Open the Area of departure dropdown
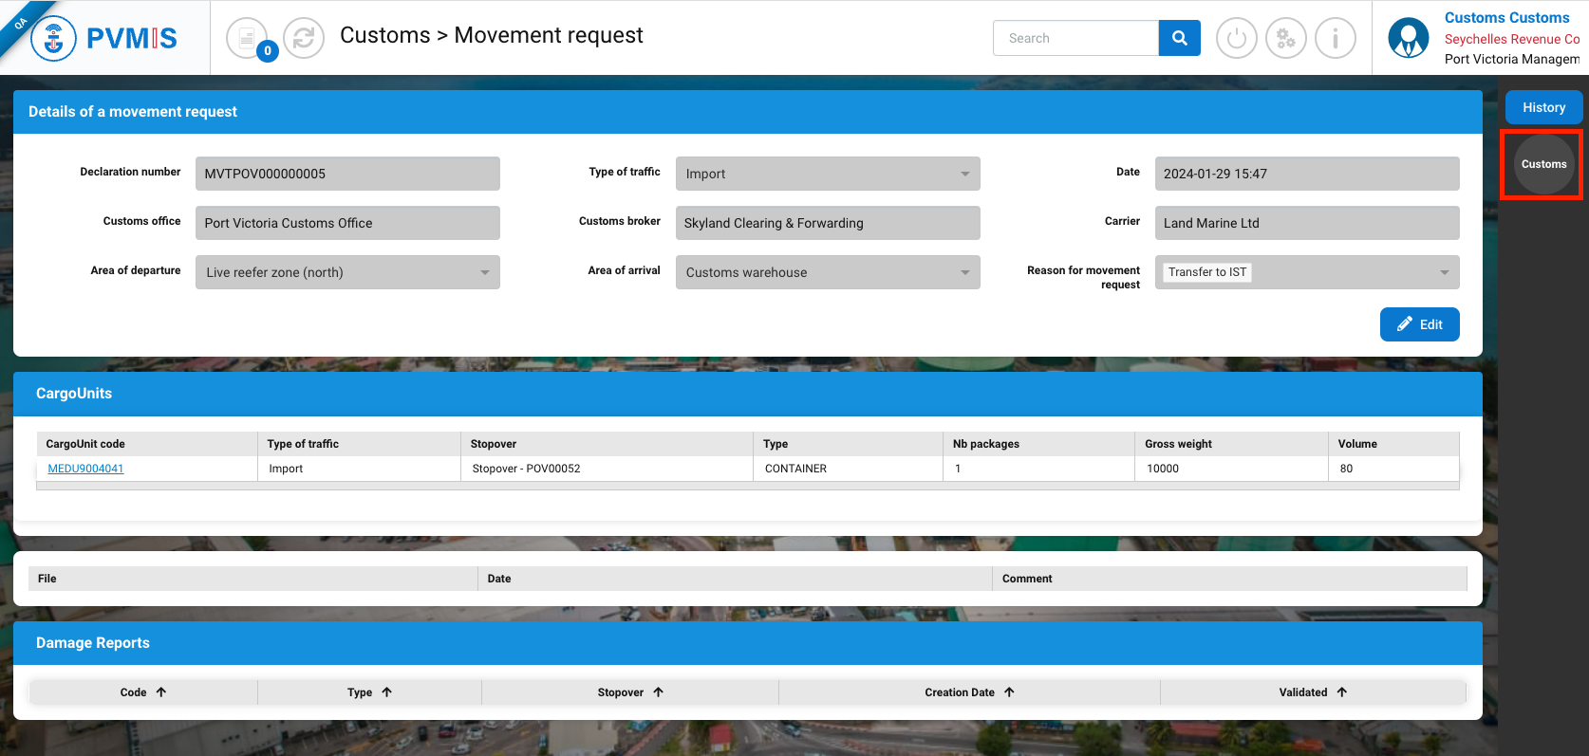The width and height of the screenshot is (1589, 756). click(347, 272)
